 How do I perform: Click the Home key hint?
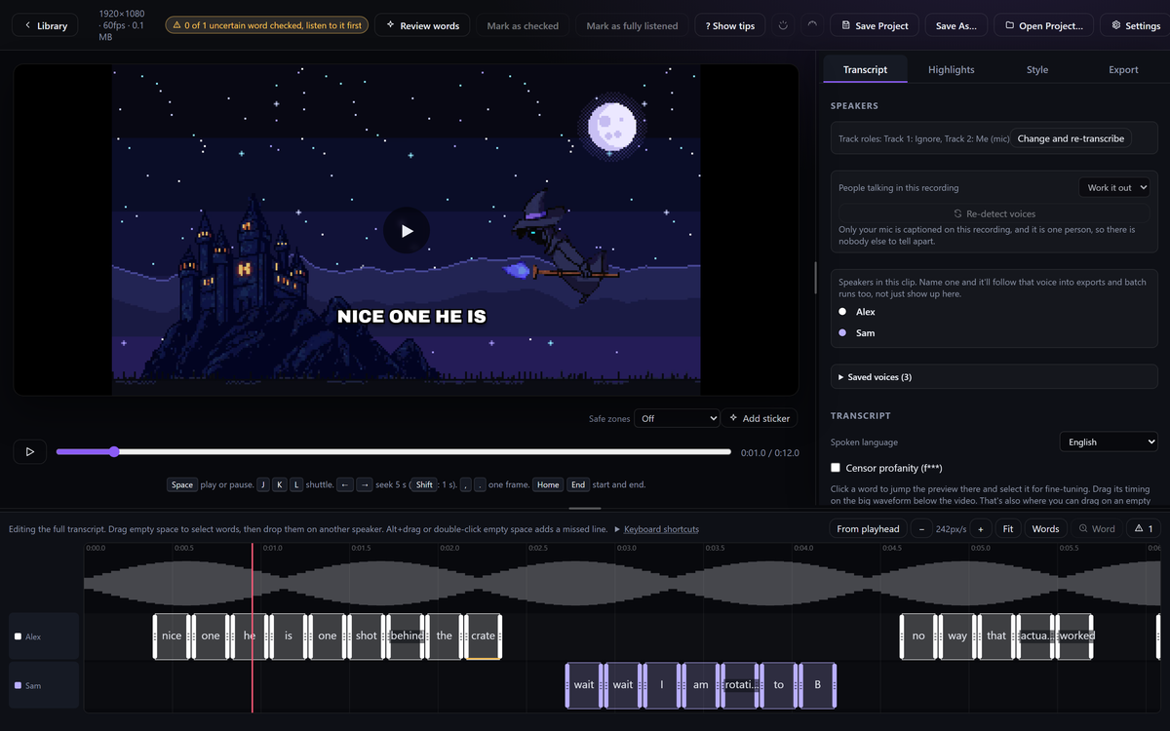548,484
